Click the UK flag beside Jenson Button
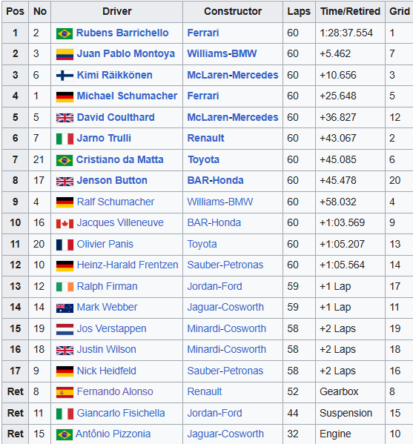 pyautogui.click(x=65, y=181)
